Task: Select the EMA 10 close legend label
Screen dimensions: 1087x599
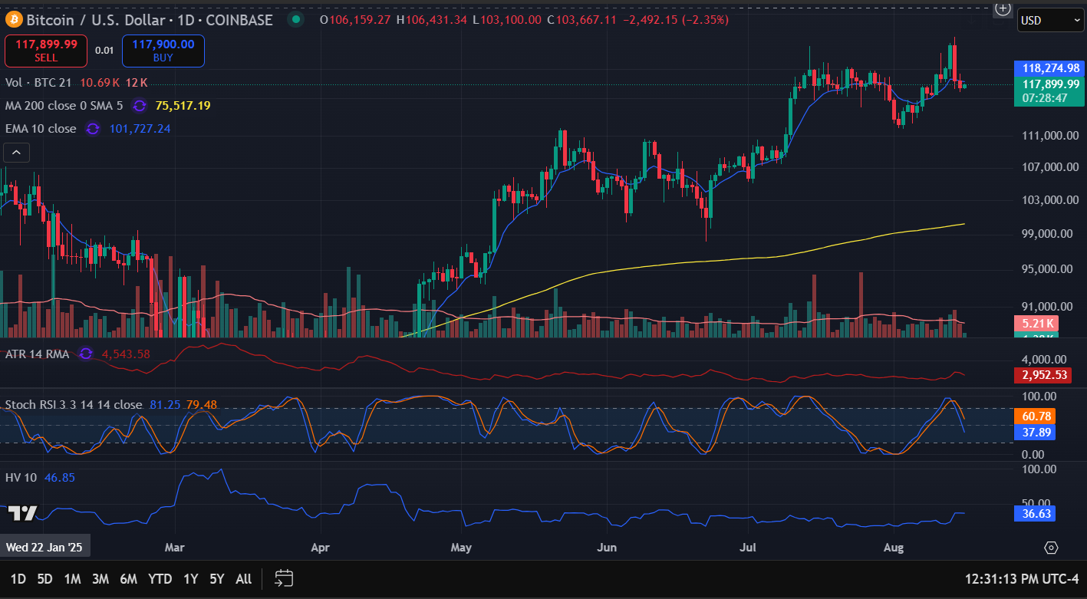Action: [x=41, y=129]
